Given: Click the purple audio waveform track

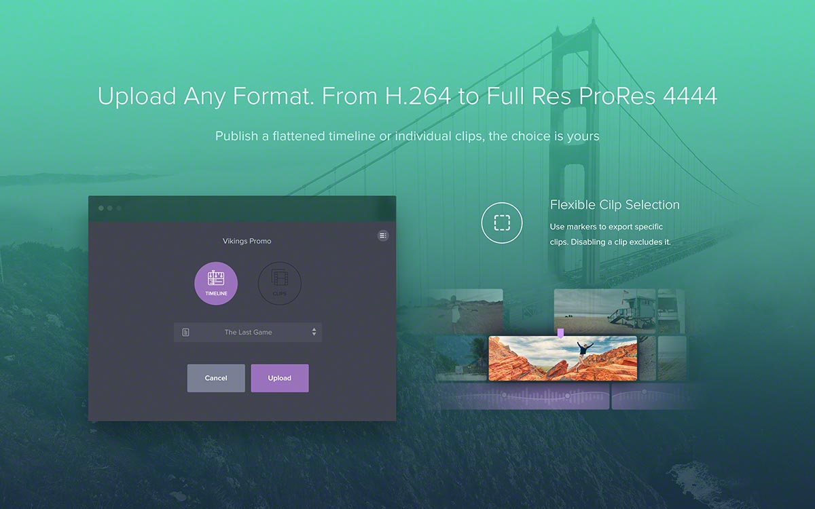Looking at the screenshot, I should click(524, 396).
